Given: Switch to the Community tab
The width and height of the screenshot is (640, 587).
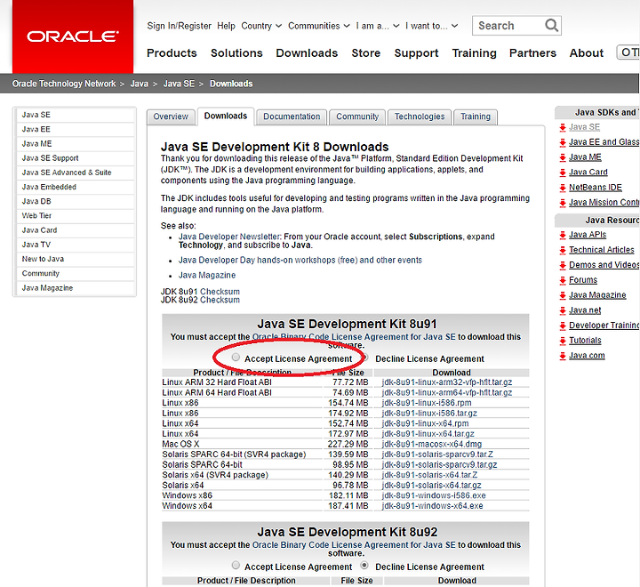Looking at the screenshot, I should click(357, 117).
